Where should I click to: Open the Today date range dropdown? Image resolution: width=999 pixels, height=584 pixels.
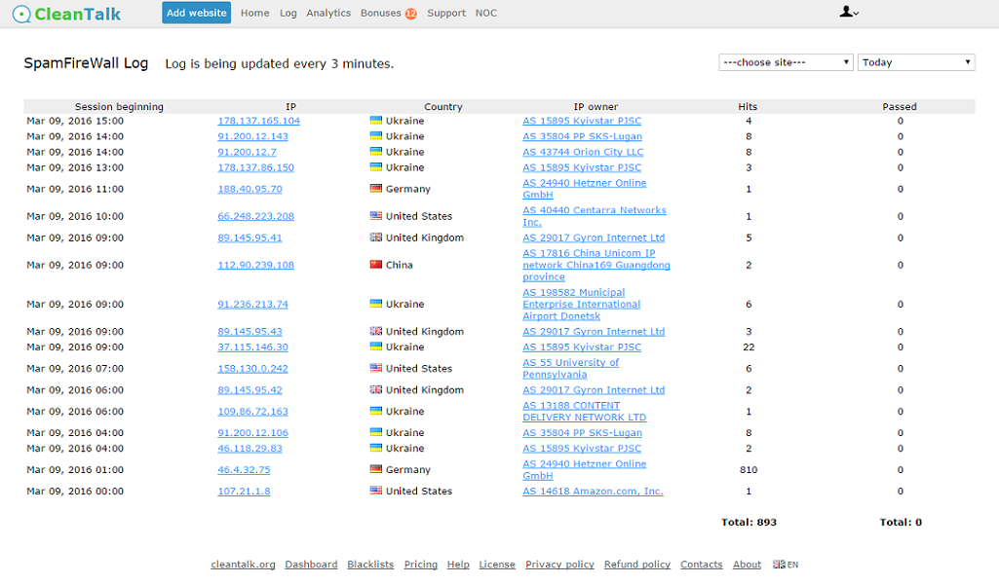(916, 62)
